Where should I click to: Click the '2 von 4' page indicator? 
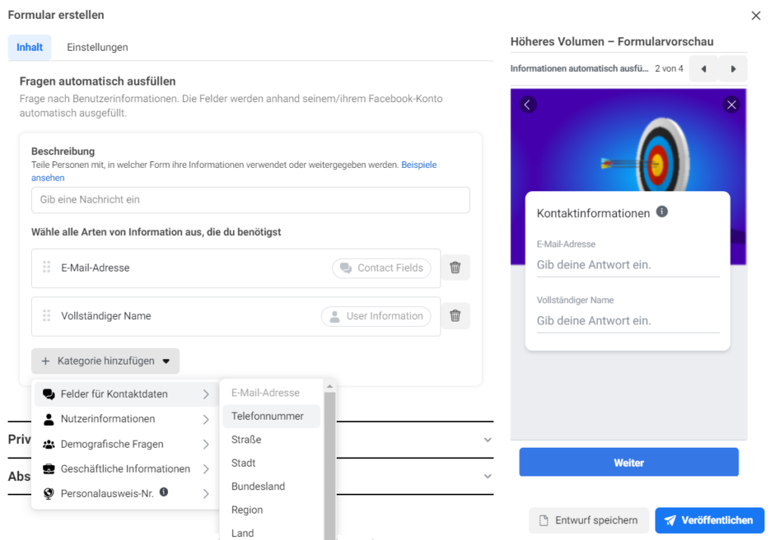tap(669, 69)
